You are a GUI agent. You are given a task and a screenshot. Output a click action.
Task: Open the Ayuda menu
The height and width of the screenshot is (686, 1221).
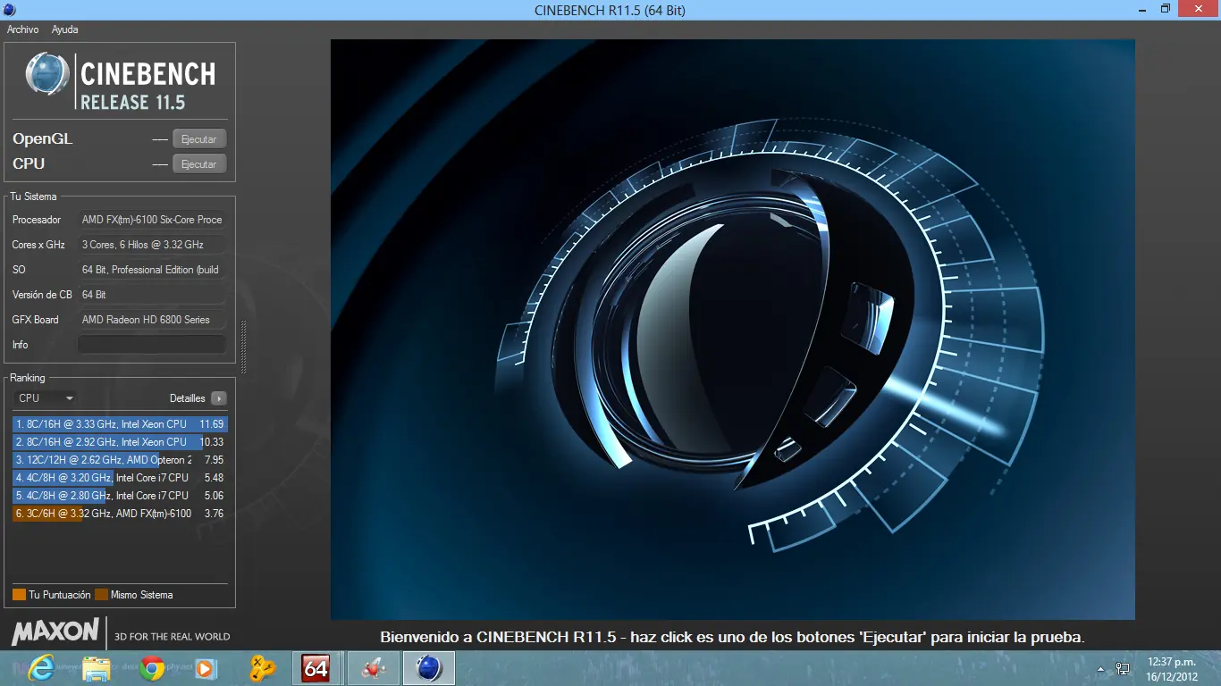point(63,29)
